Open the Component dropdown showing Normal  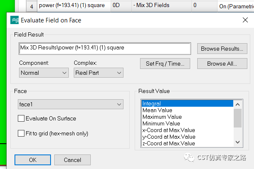tap(44, 73)
